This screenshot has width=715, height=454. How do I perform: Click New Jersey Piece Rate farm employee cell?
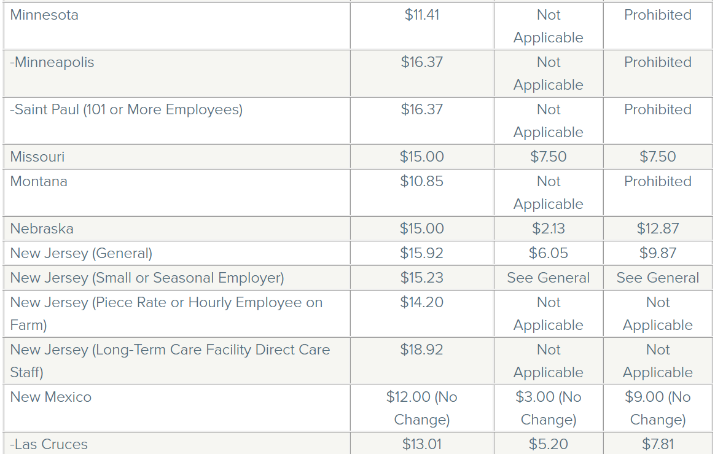(x=166, y=313)
